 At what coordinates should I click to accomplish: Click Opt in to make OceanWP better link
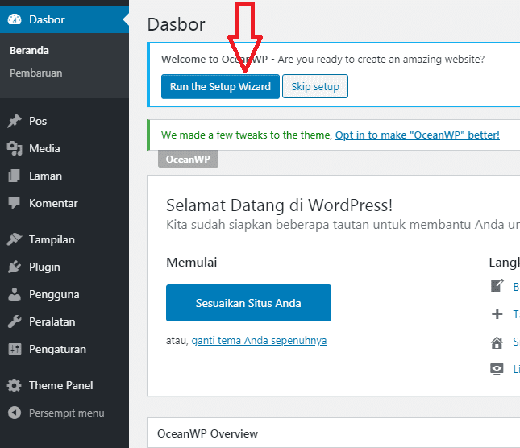(417, 135)
